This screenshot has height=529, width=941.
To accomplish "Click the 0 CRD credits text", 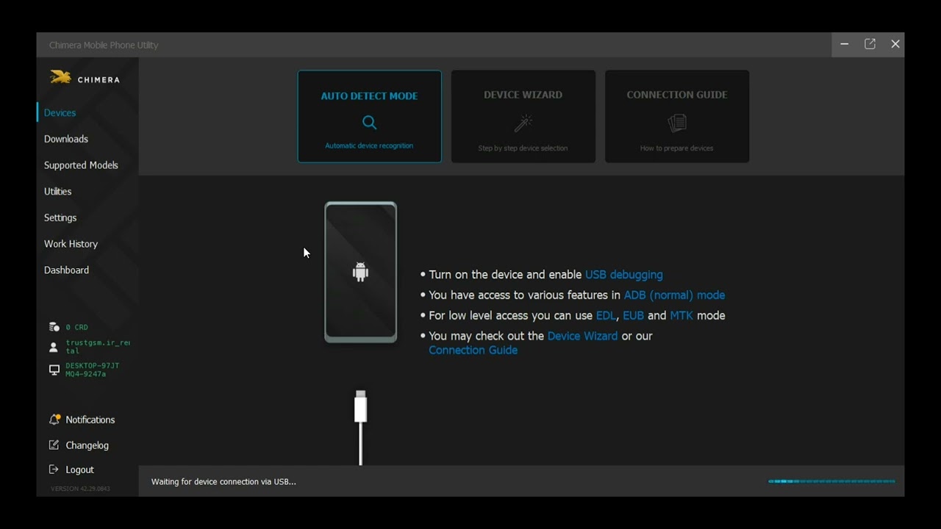I will point(76,327).
